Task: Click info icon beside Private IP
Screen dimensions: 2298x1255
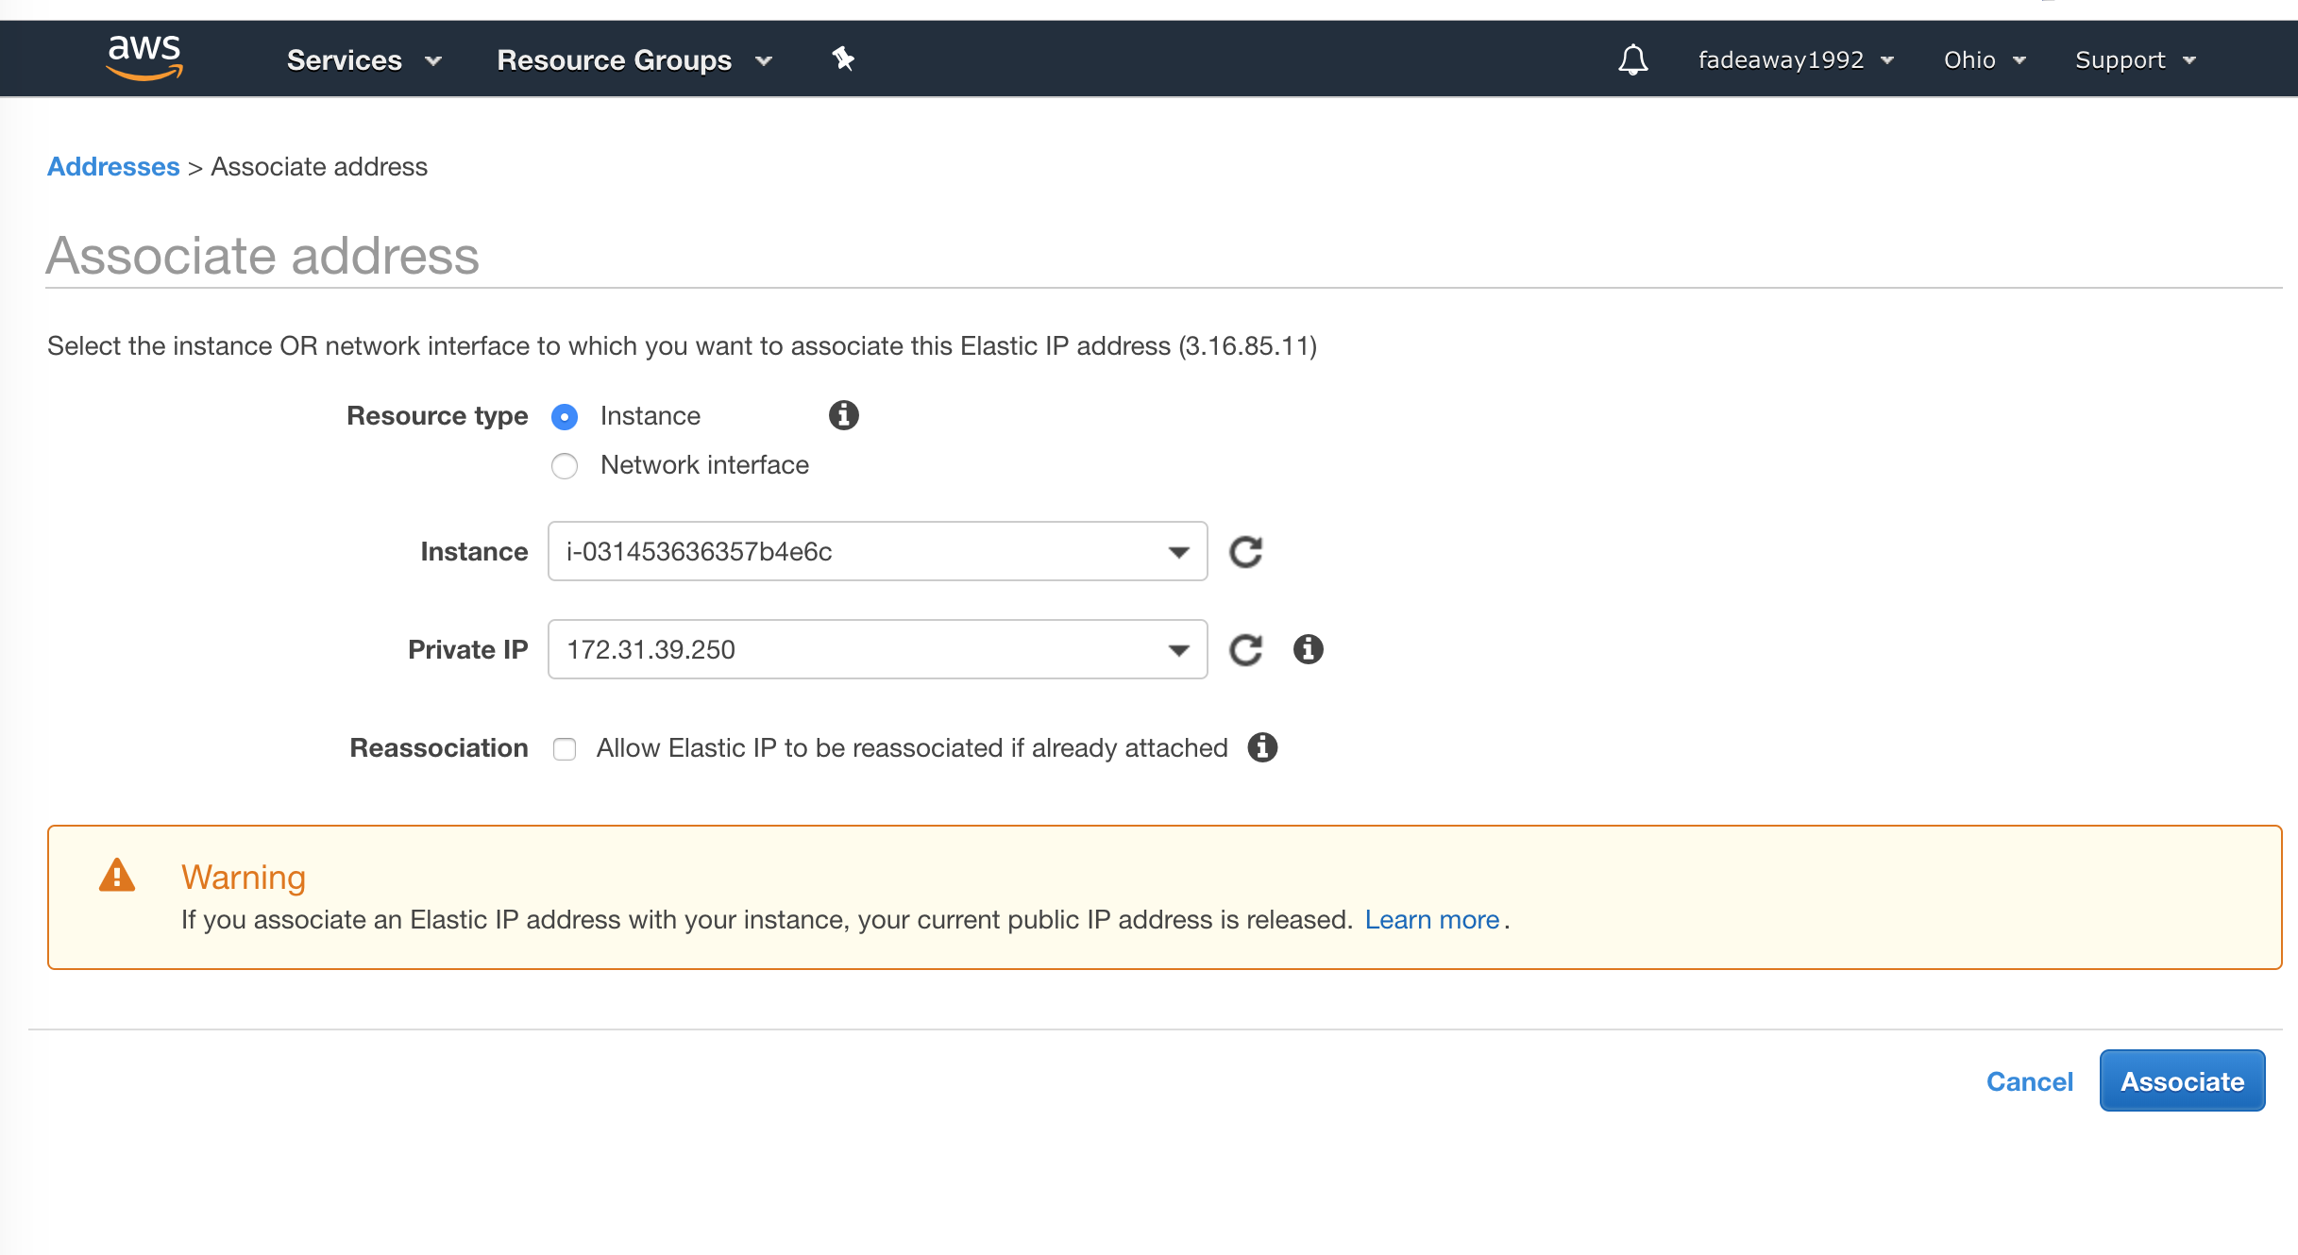Action: [1308, 649]
